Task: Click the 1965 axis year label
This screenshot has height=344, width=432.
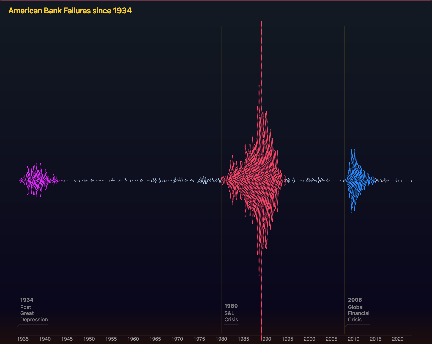Action: [155, 339]
